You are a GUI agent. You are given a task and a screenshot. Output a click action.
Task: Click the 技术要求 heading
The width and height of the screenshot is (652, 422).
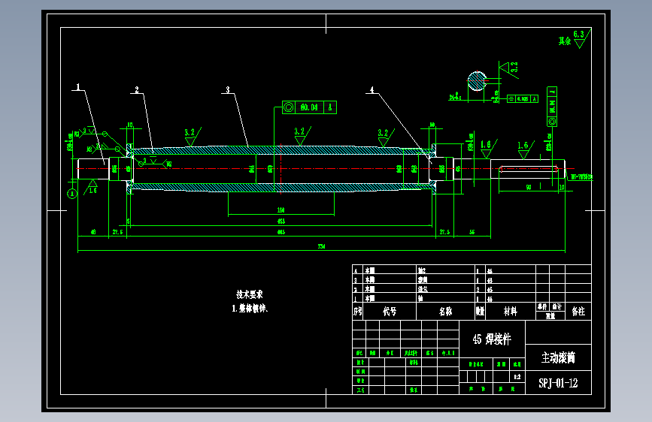(250, 294)
